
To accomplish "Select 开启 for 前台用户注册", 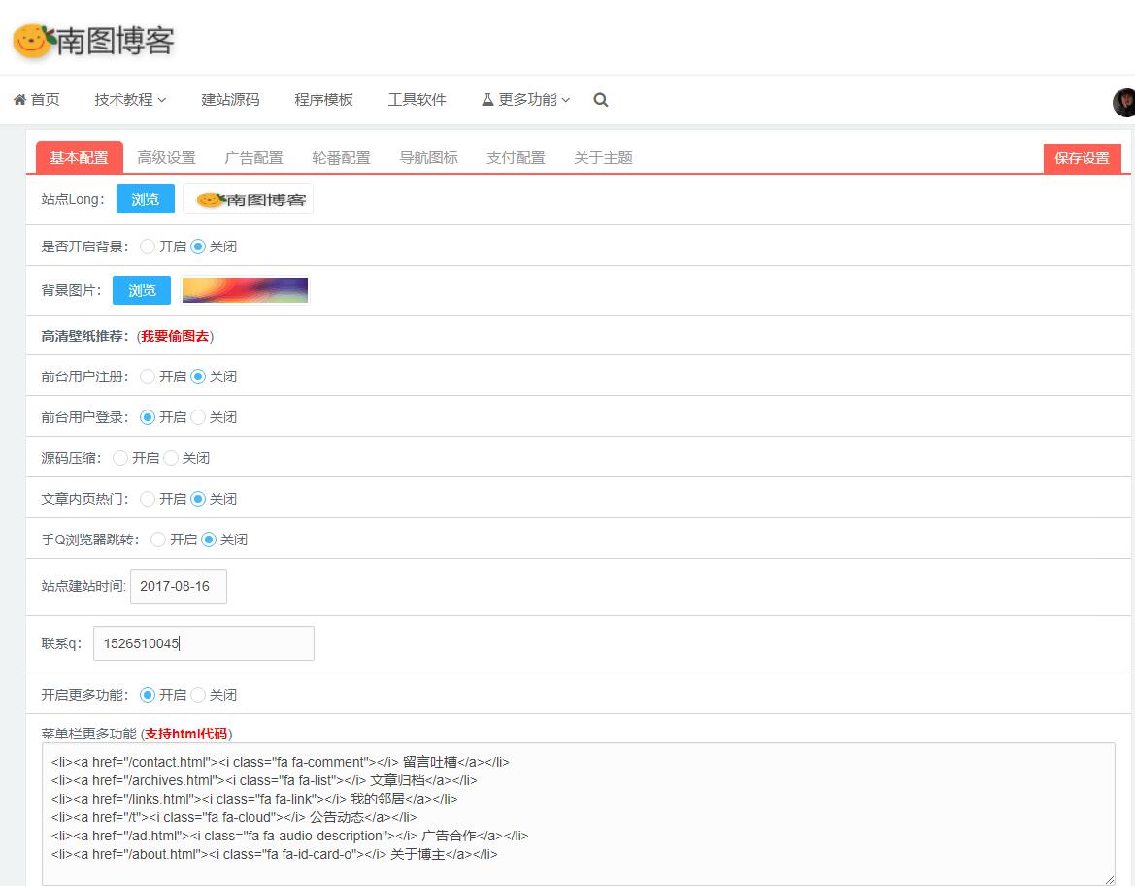I will tap(148, 377).
